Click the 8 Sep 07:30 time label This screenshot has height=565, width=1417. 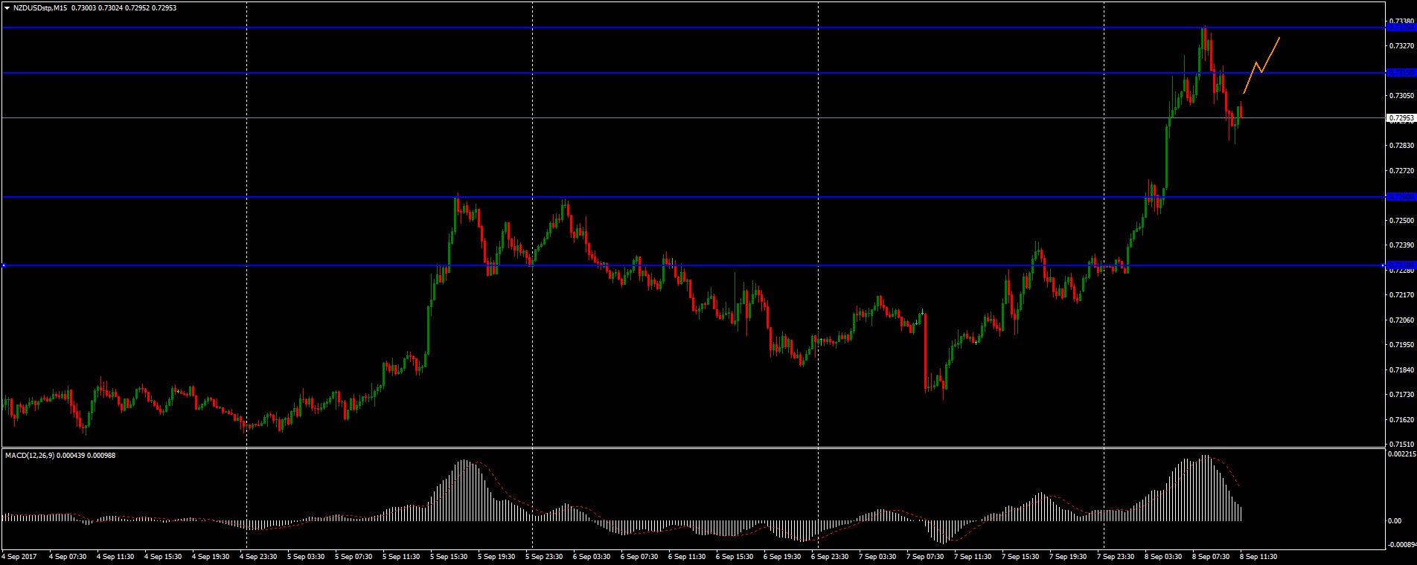[1212, 556]
